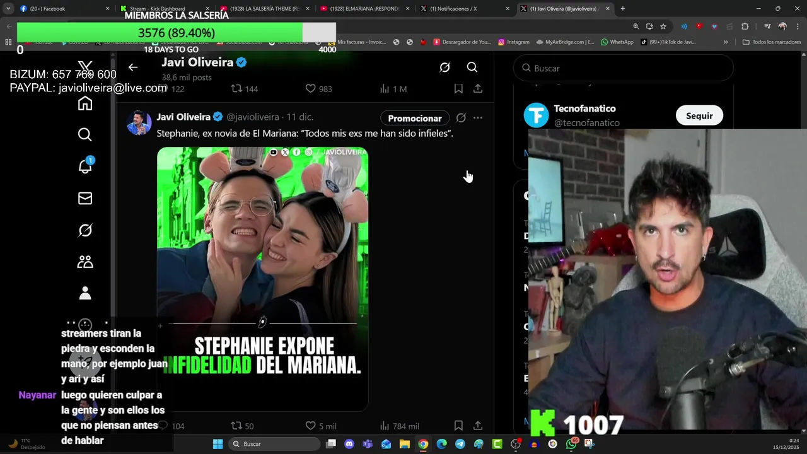Repost the Stephanie tweet with 50 reposts

click(x=243, y=426)
